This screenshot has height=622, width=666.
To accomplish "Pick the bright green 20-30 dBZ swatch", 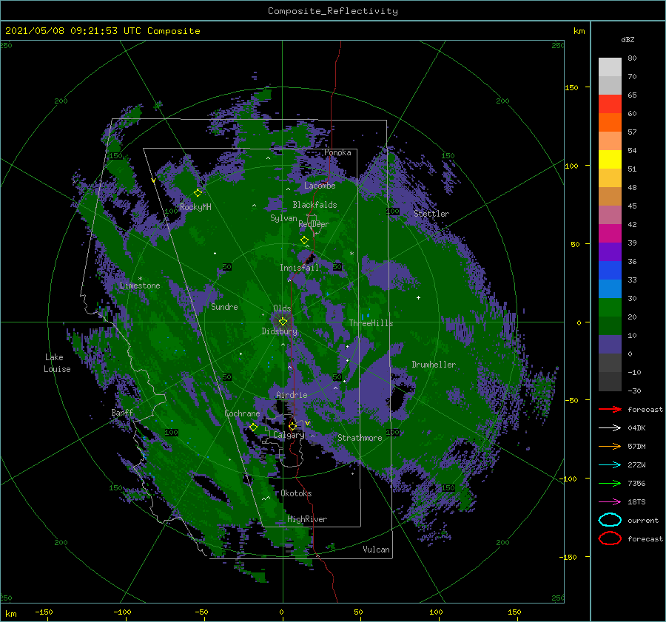I will [610, 308].
